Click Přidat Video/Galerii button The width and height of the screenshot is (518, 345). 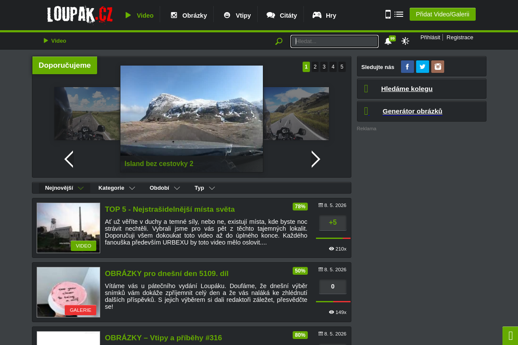point(442,14)
